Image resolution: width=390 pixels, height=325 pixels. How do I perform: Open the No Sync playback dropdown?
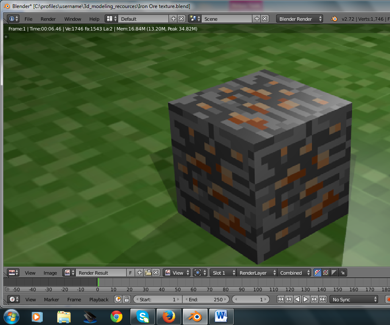[353, 299]
